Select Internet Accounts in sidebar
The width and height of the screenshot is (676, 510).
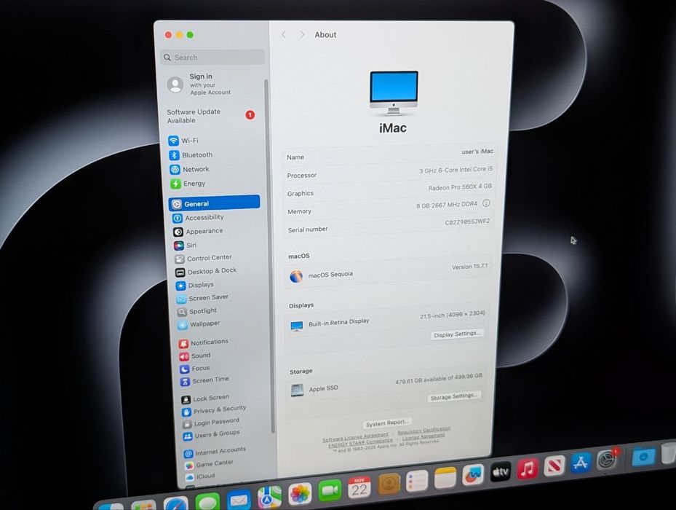[215, 452]
